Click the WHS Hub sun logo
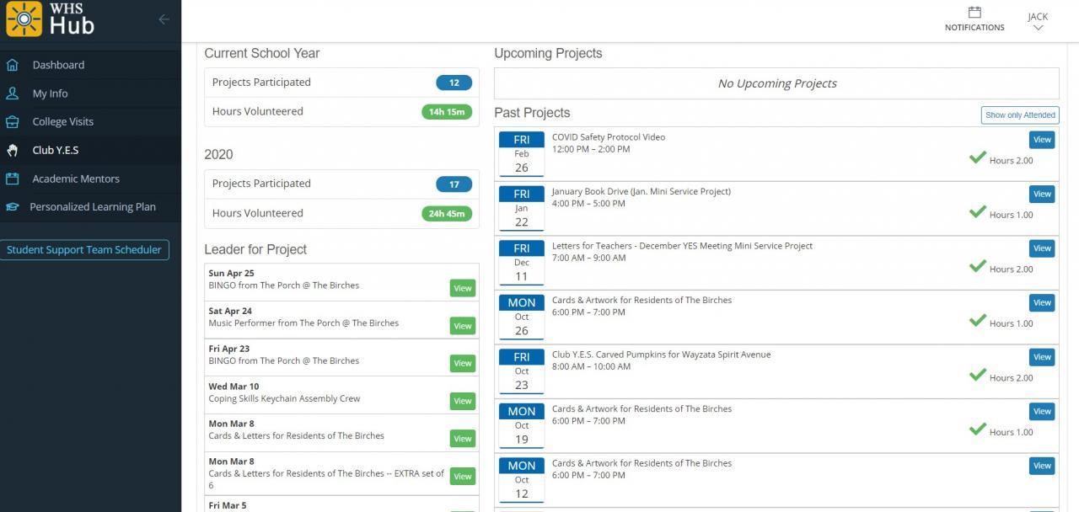 point(24,19)
